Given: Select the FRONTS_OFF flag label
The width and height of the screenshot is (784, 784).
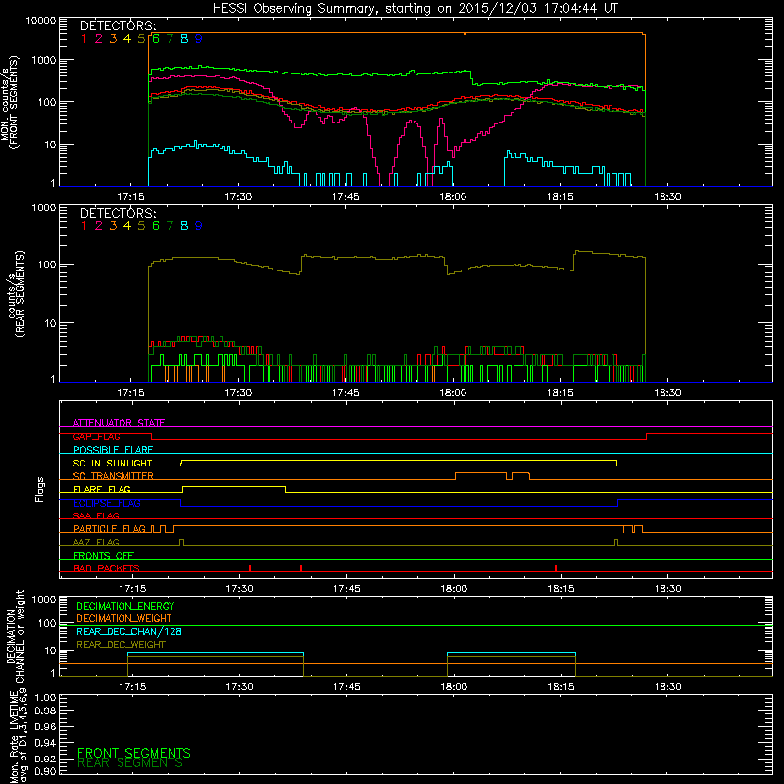Looking at the screenshot, I should tap(104, 556).
